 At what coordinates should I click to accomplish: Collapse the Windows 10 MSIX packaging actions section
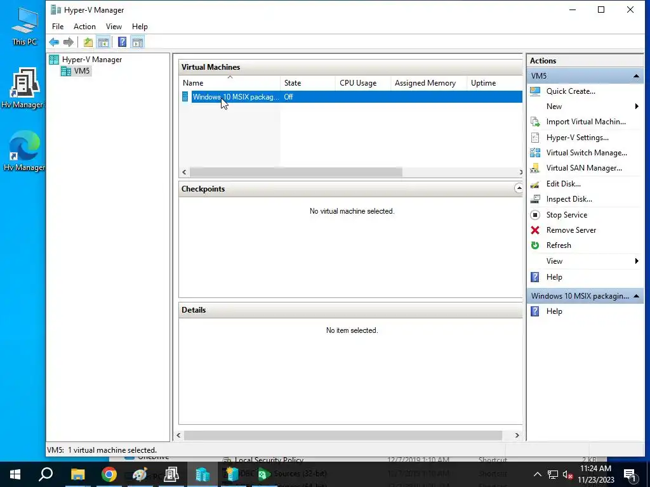click(636, 296)
